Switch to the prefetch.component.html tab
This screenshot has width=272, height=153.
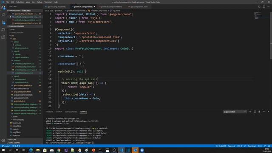tap(111, 7)
